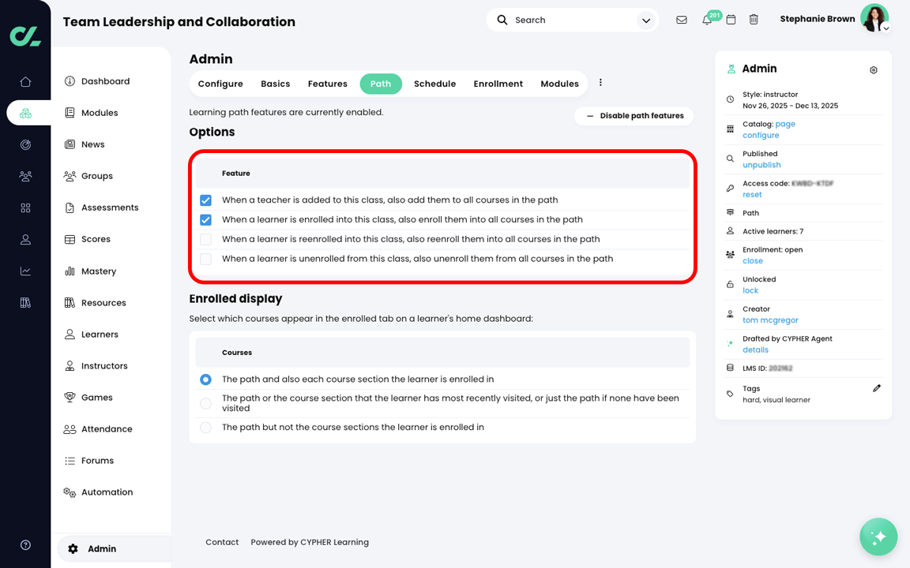Expand the search bar dropdown chevron
The width and height of the screenshot is (910, 568).
click(646, 19)
